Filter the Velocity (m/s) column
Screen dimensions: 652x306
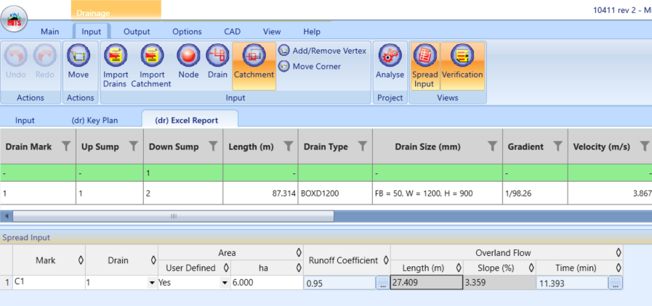(x=645, y=146)
